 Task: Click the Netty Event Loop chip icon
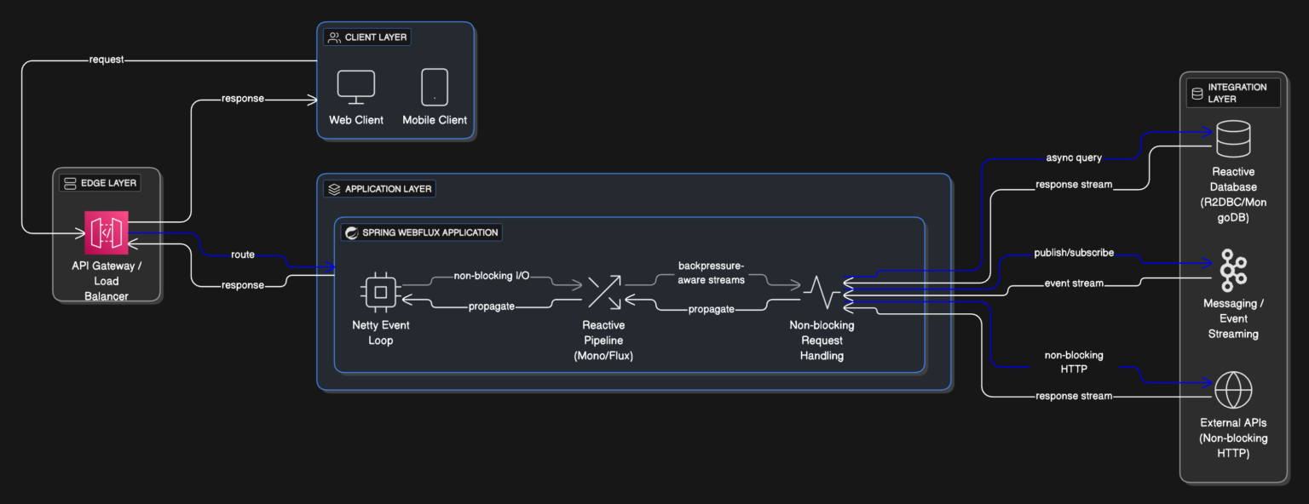[x=381, y=292]
